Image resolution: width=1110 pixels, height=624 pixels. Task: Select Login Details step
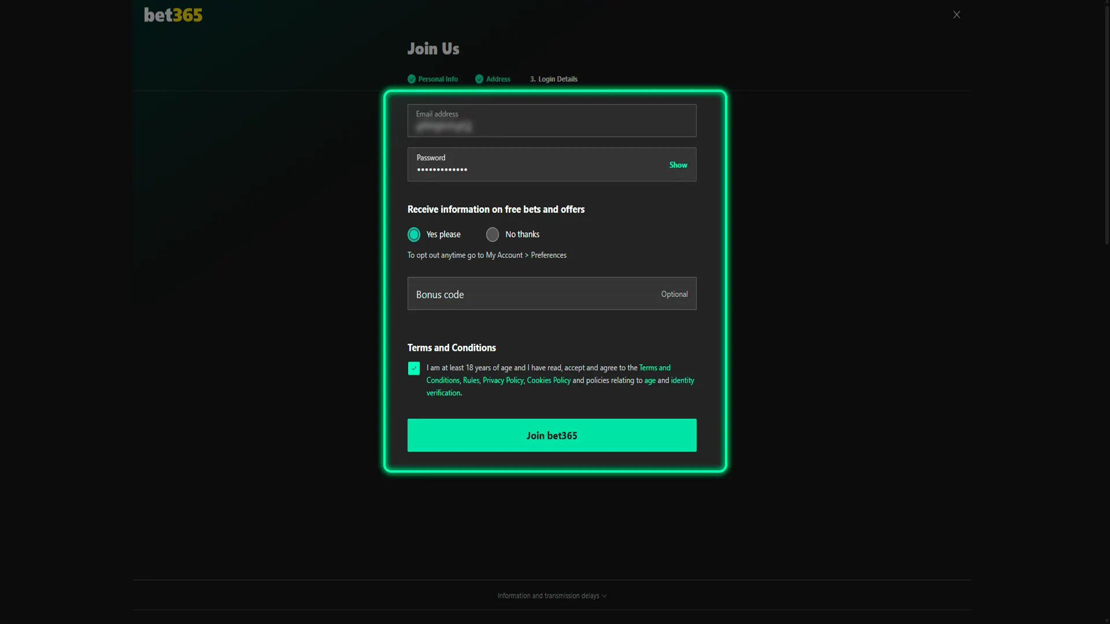click(553, 79)
